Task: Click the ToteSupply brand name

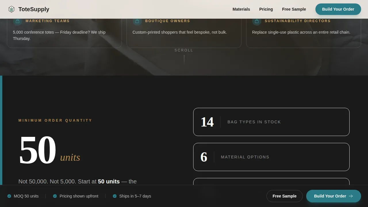Action: 34,9
